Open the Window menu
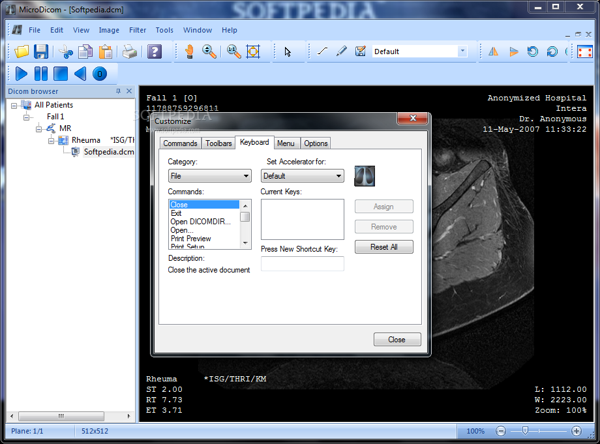600x444 pixels. (x=198, y=30)
